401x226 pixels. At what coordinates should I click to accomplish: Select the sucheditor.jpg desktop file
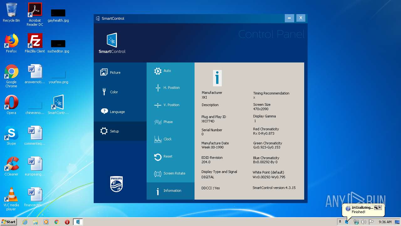(58, 46)
